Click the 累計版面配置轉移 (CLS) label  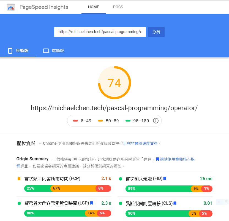point(149,203)
